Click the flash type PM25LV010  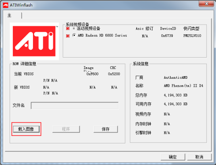[192, 36]
